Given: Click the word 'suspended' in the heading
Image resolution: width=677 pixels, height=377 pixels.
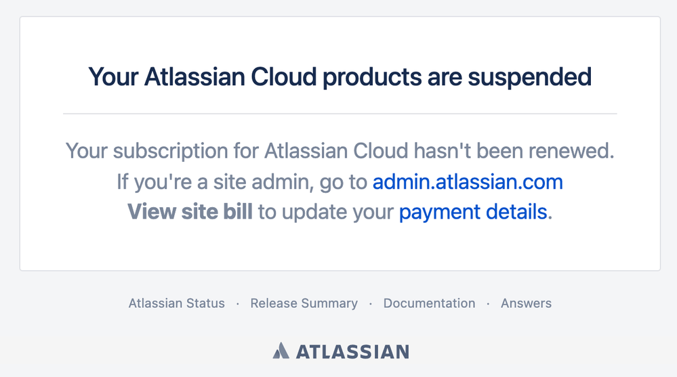Looking at the screenshot, I should tap(530, 78).
